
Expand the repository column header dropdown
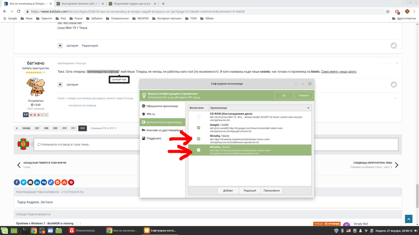pos(308,108)
